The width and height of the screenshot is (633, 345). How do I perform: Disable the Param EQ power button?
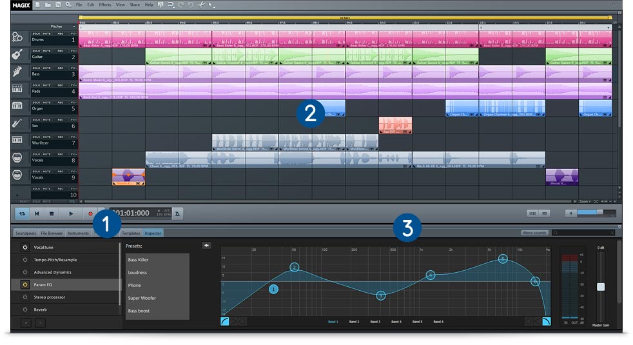[25, 285]
